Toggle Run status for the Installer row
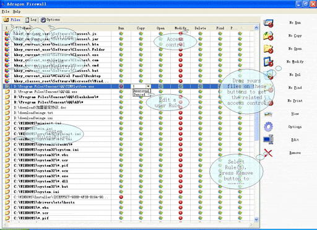The width and height of the screenshot is (317, 230). pyautogui.click(x=121, y=197)
